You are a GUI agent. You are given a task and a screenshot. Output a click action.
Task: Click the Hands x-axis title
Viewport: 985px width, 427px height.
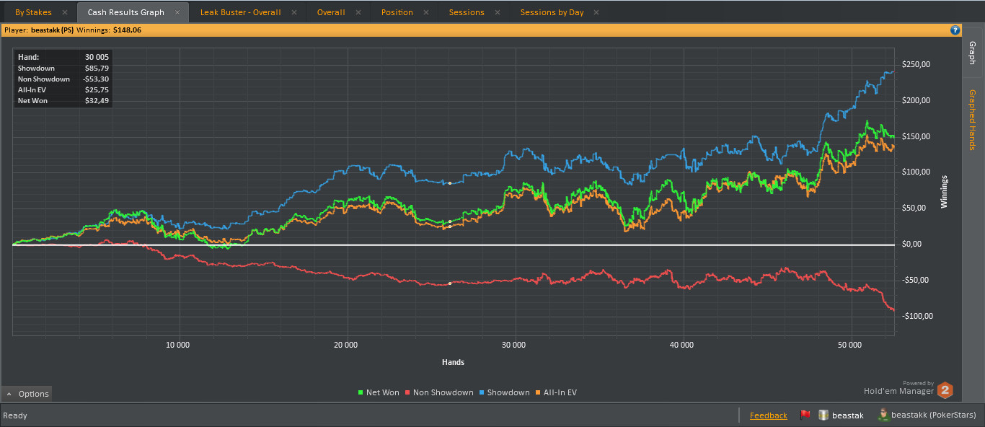(454, 362)
